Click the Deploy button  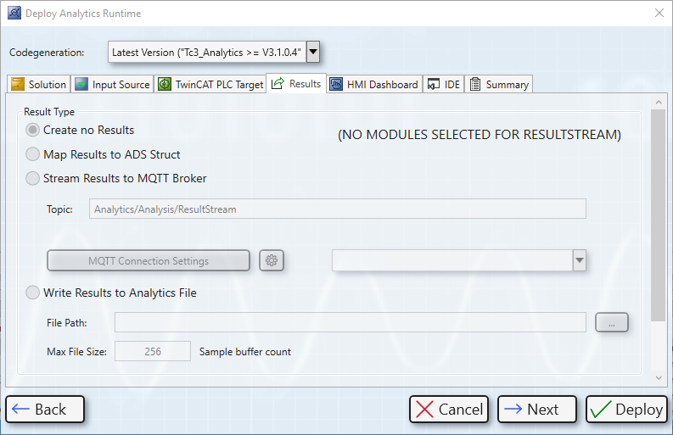pos(626,410)
